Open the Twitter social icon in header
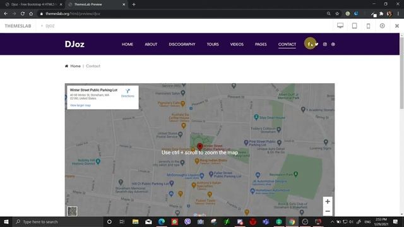 [317, 44]
